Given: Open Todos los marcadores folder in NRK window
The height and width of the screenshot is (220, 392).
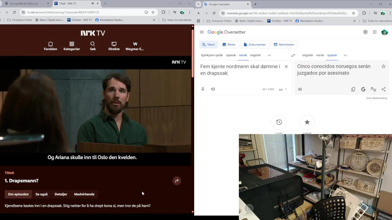Looking at the screenshot, I should click(x=177, y=20).
